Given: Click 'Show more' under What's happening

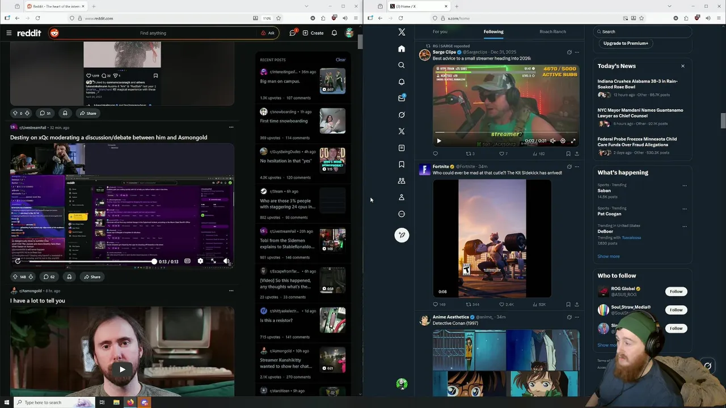Looking at the screenshot, I should click(609, 257).
